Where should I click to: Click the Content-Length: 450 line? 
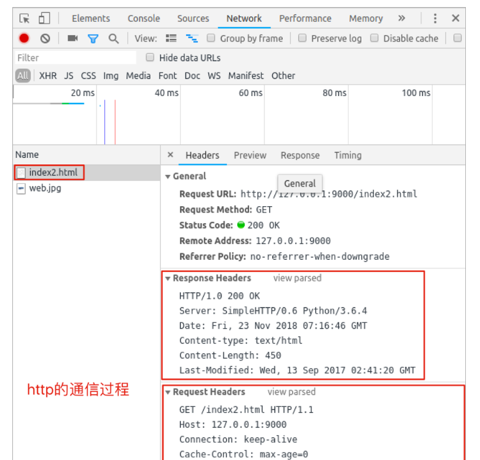click(230, 355)
